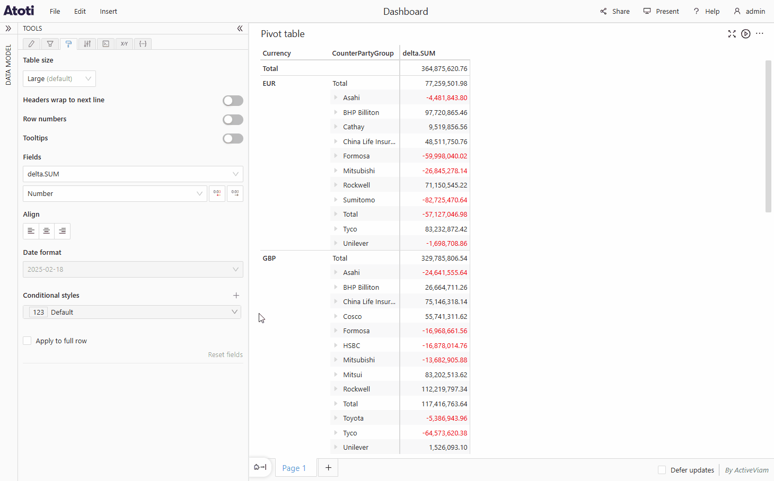774x481 pixels.
Task: Open the filter funnel tool tab
Action: click(50, 43)
